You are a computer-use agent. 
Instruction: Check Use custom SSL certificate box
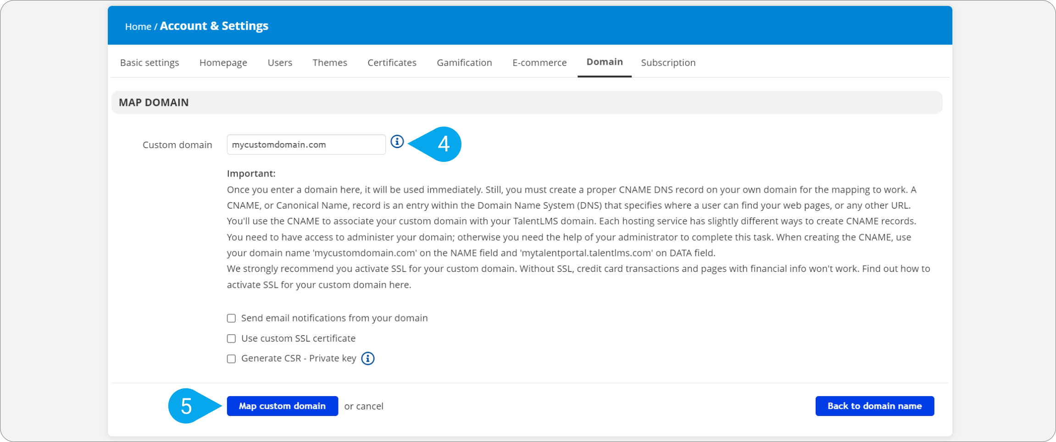pos(231,338)
